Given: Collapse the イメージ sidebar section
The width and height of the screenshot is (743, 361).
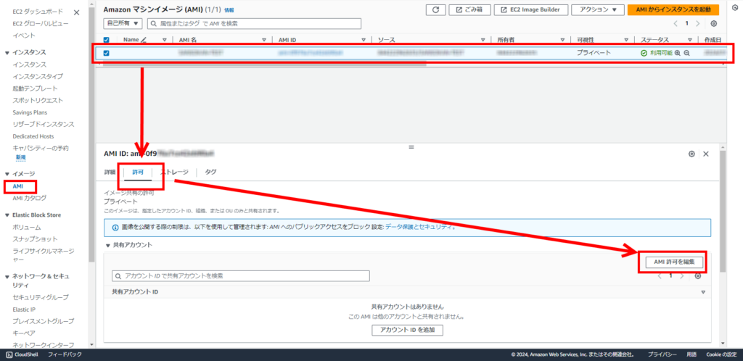Looking at the screenshot, I should tap(7, 174).
